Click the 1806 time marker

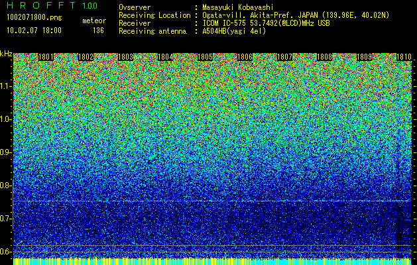(245, 57)
